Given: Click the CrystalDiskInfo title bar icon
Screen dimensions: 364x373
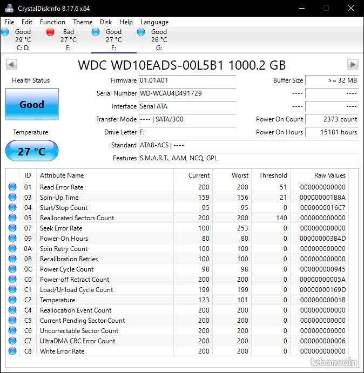Looking at the screenshot, I should 9,8.
